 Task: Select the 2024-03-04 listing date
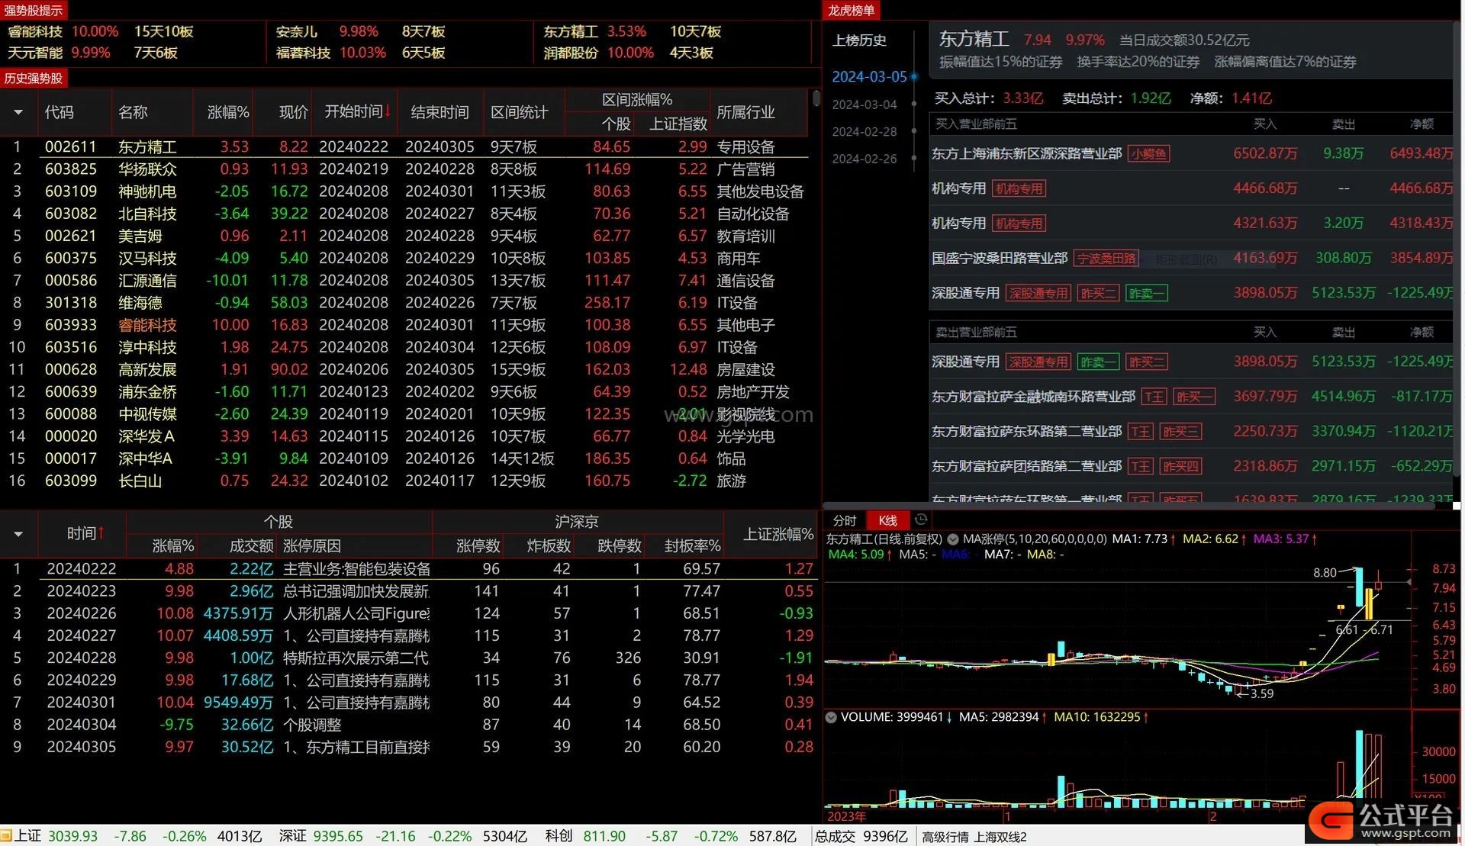(x=865, y=105)
